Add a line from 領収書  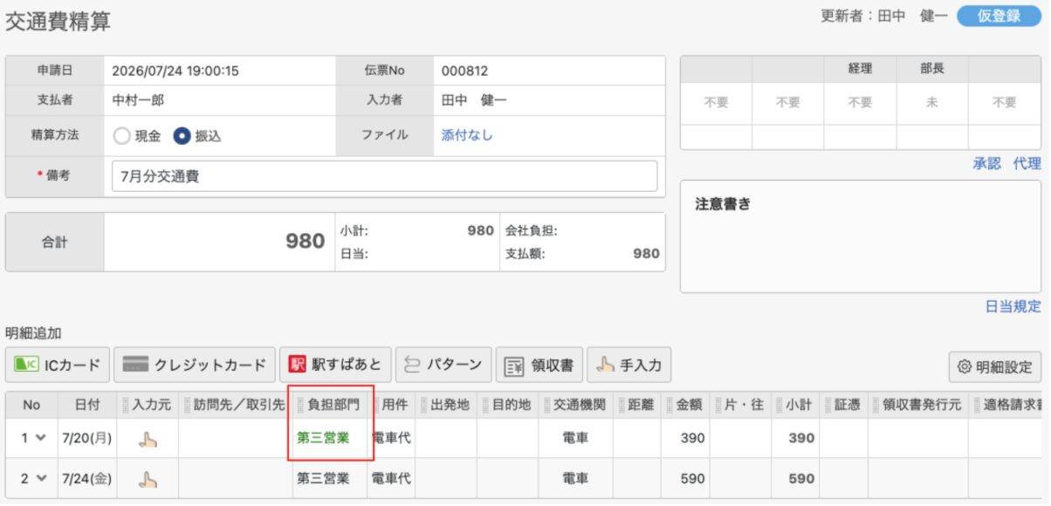pos(539,366)
